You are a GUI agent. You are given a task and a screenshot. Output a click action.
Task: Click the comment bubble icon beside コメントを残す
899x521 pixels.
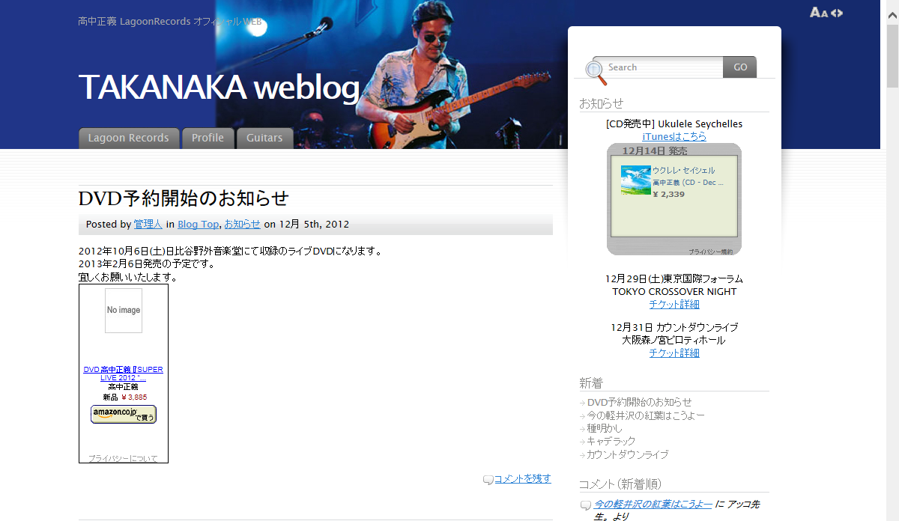click(x=488, y=480)
